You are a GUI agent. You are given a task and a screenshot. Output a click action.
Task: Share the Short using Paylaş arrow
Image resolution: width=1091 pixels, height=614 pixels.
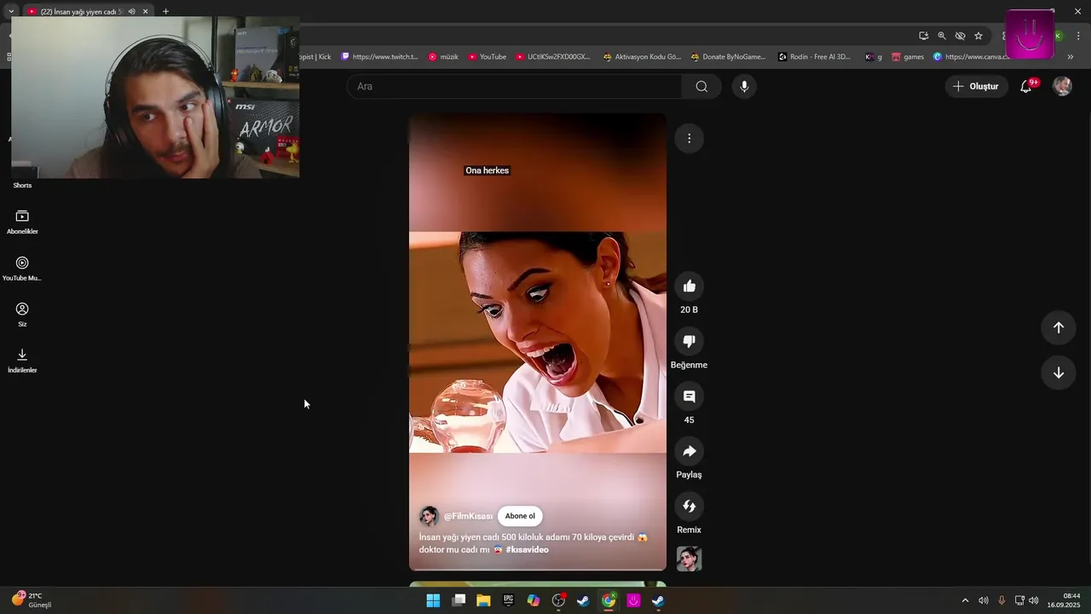tap(690, 451)
